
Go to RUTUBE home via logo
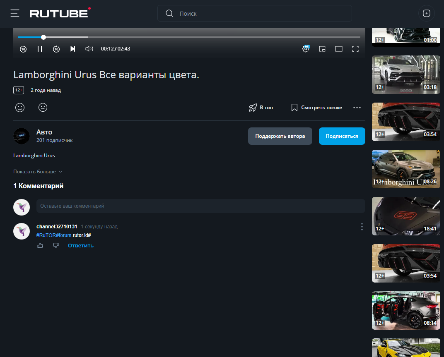60,13
